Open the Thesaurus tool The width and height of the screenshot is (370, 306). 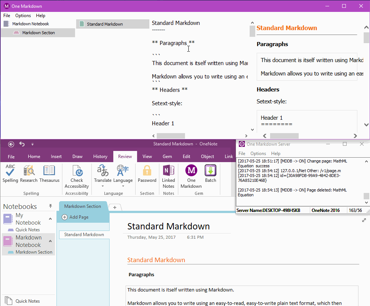(x=49, y=171)
